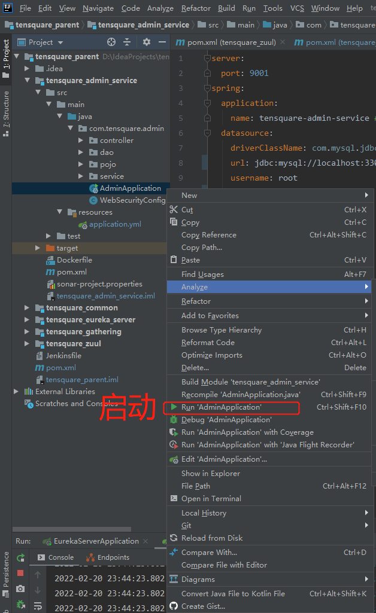376x613 pixels.
Task: Click the Copy icon in context menu
Action: tap(174, 222)
